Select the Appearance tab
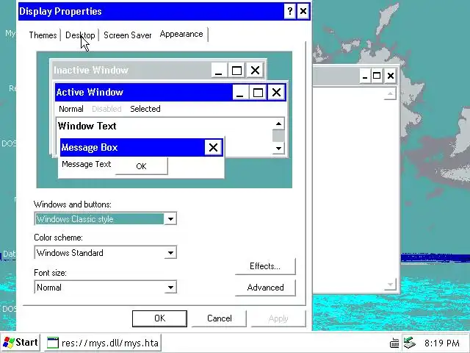Image resolution: width=470 pixels, height=353 pixels. tap(181, 34)
